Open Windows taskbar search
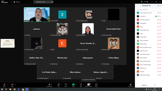The width and height of the screenshot is (162, 91). (6, 89)
